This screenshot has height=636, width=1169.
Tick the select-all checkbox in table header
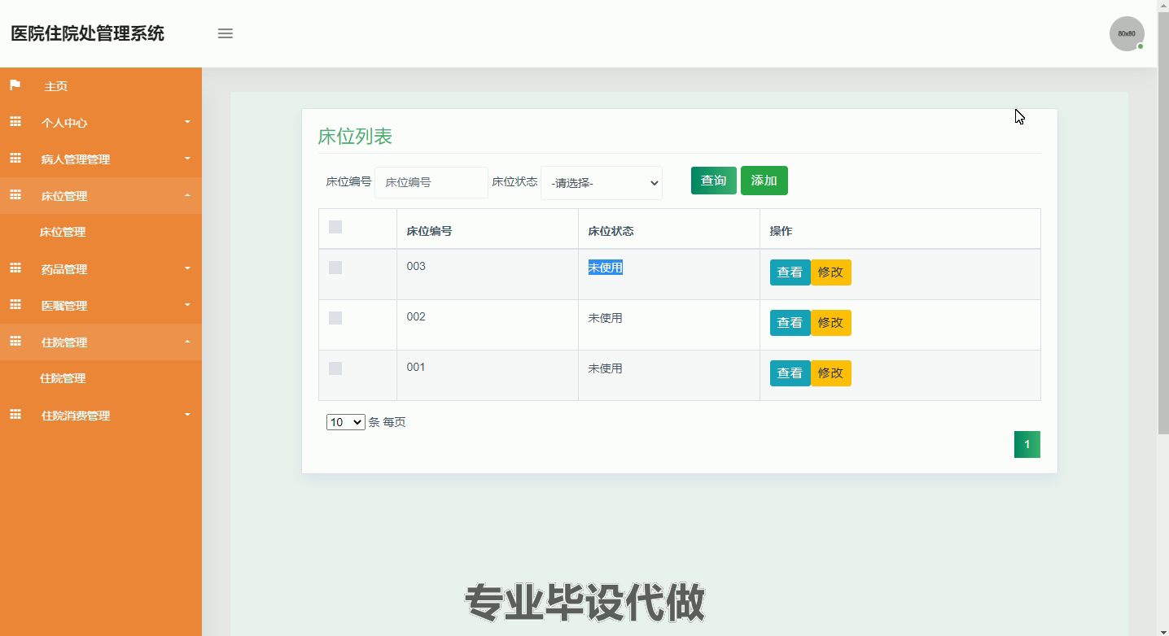click(x=335, y=227)
